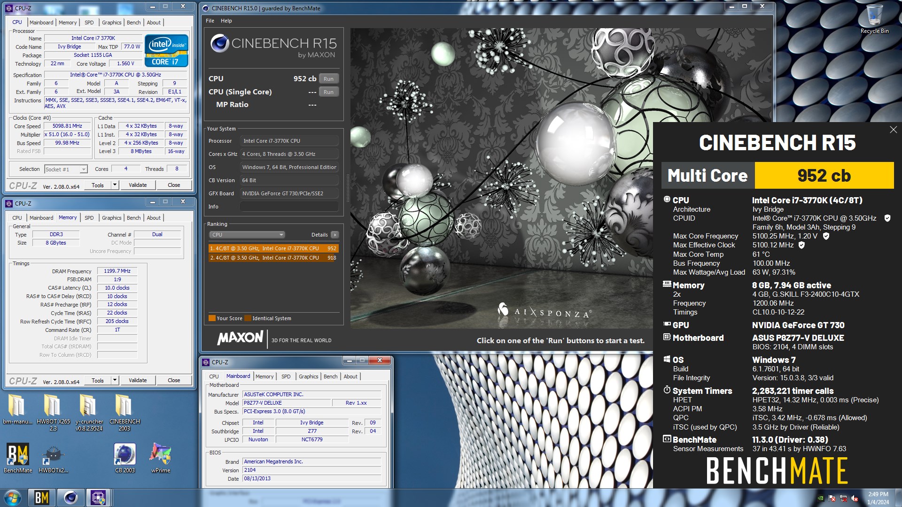This screenshot has height=507, width=902.
Task: Click the Core Speed value 5098.81 MHz
Action: [67, 126]
